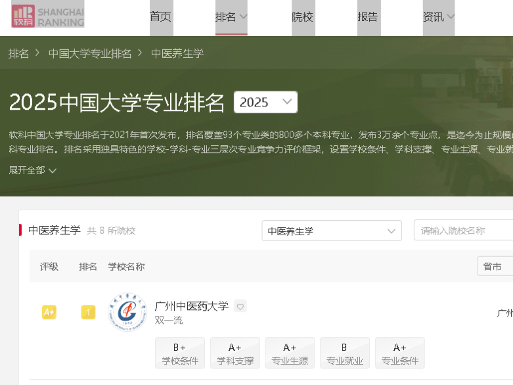Click 中医养生学 in the breadcrumb

[177, 54]
